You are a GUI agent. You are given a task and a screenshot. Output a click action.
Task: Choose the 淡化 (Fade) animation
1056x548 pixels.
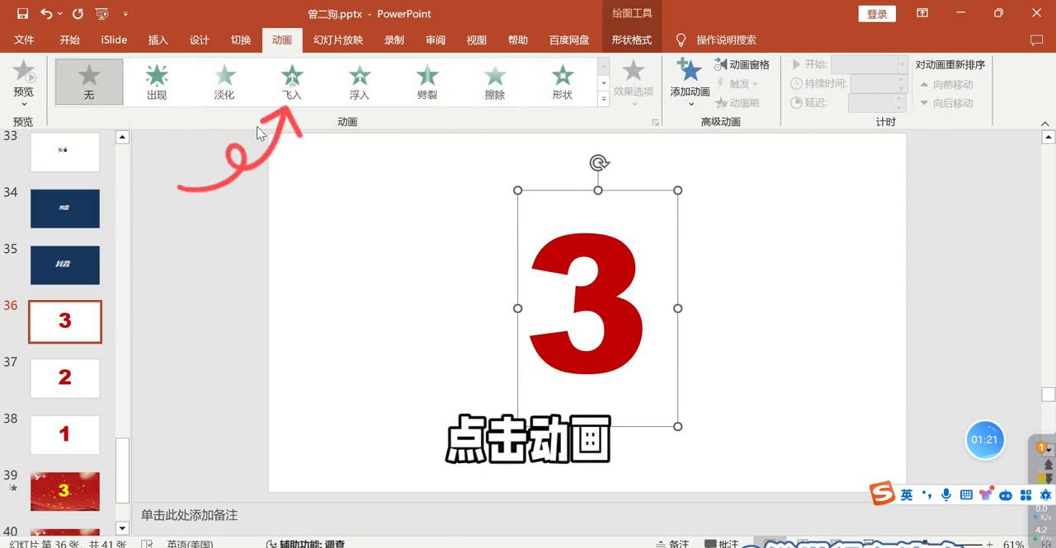[x=224, y=81]
